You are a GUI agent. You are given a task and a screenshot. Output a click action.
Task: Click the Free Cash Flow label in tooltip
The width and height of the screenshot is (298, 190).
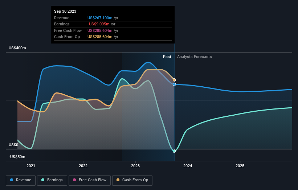pos(68,30)
